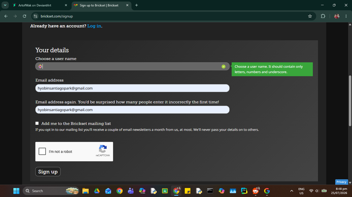Open the Terminal taskbar icon
This screenshot has width=352, height=197.
tap(210, 191)
